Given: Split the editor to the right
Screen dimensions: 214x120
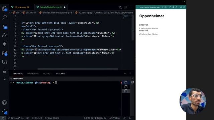Looking at the screenshot, I should [125, 7].
